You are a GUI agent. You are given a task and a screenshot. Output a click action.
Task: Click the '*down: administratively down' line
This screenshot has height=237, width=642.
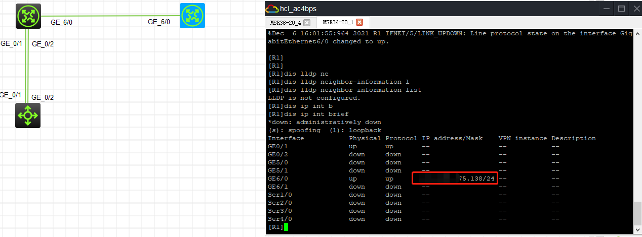325,122
